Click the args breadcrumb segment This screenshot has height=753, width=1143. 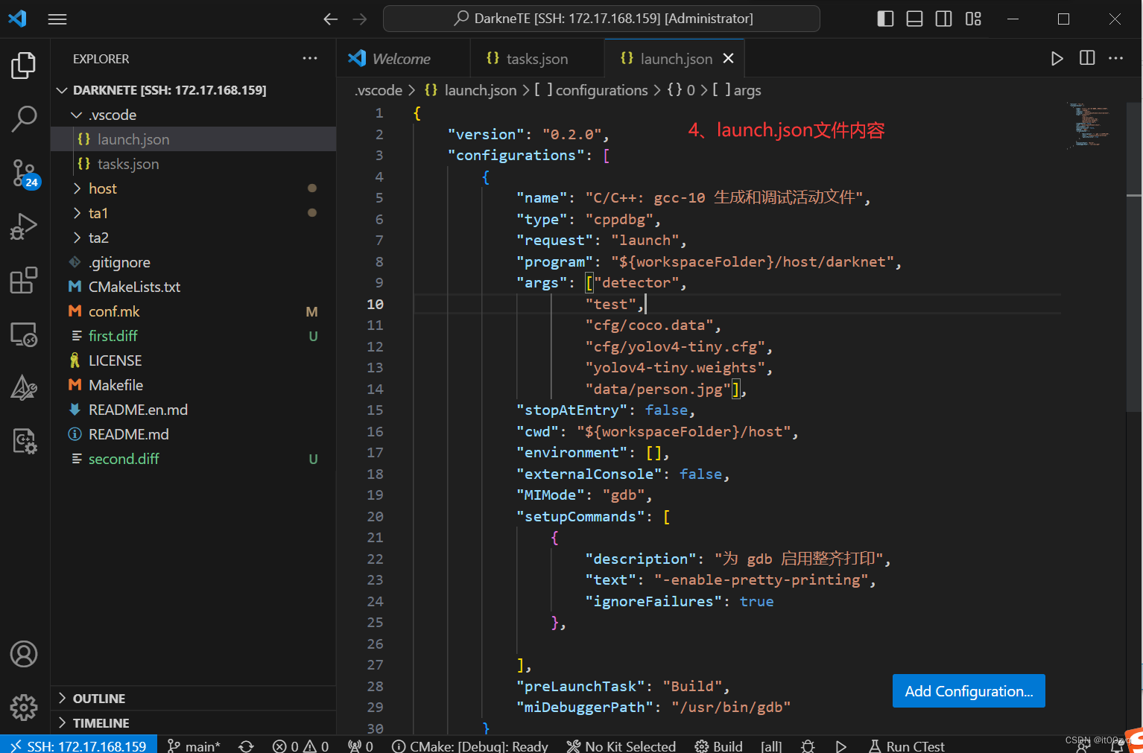(x=737, y=90)
